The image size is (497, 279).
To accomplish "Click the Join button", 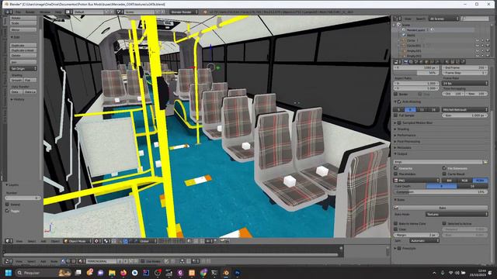I will (x=23, y=62).
